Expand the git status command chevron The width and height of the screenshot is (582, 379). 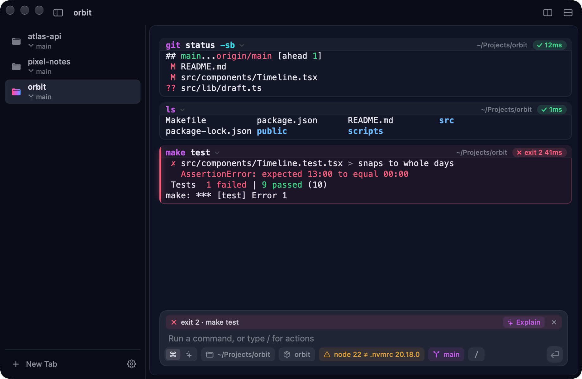click(x=242, y=45)
